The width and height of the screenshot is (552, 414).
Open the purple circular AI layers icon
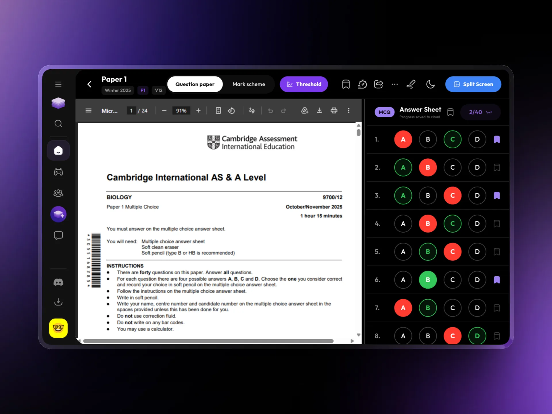tap(58, 214)
